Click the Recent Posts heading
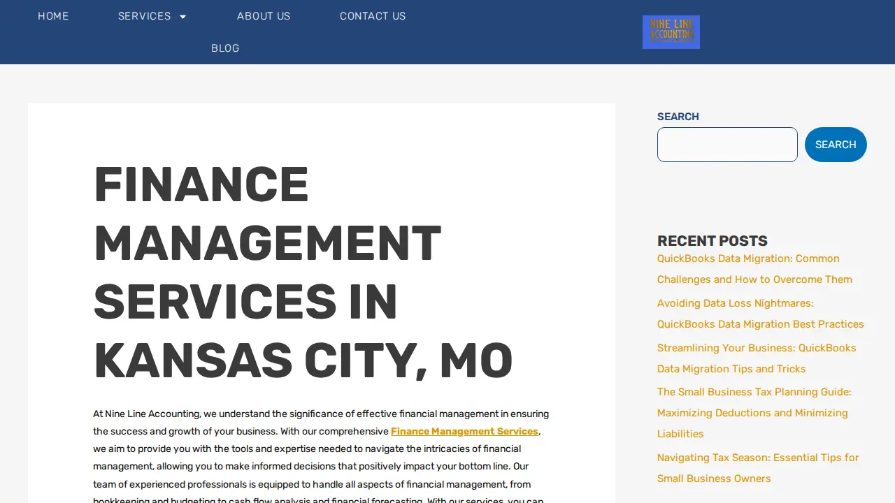 pyautogui.click(x=713, y=241)
